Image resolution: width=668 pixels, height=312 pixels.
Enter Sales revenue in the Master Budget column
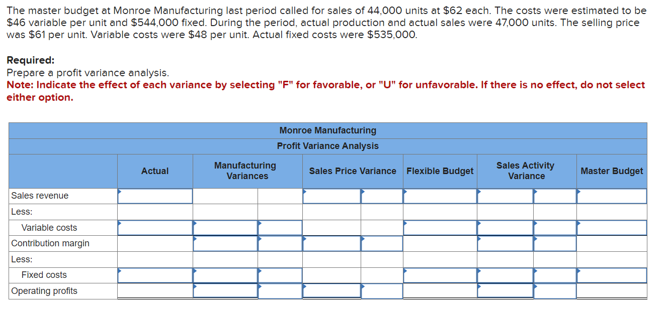[611, 196]
